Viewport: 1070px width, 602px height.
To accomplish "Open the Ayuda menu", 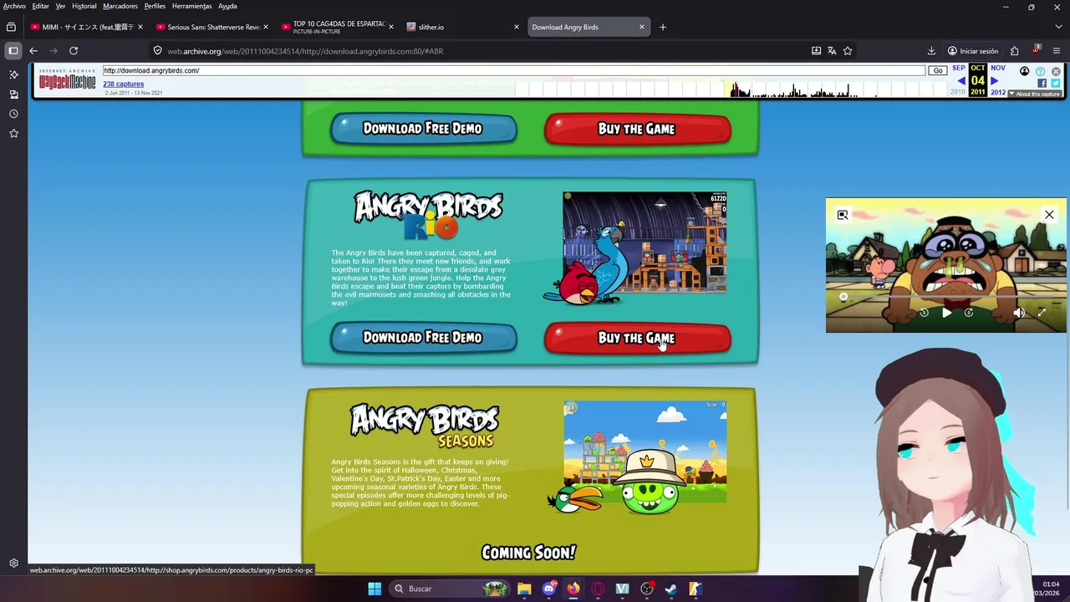I will click(227, 6).
